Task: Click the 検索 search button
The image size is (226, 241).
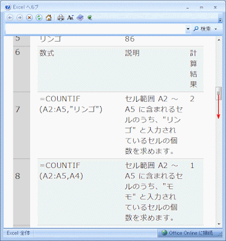Action: coord(202,29)
